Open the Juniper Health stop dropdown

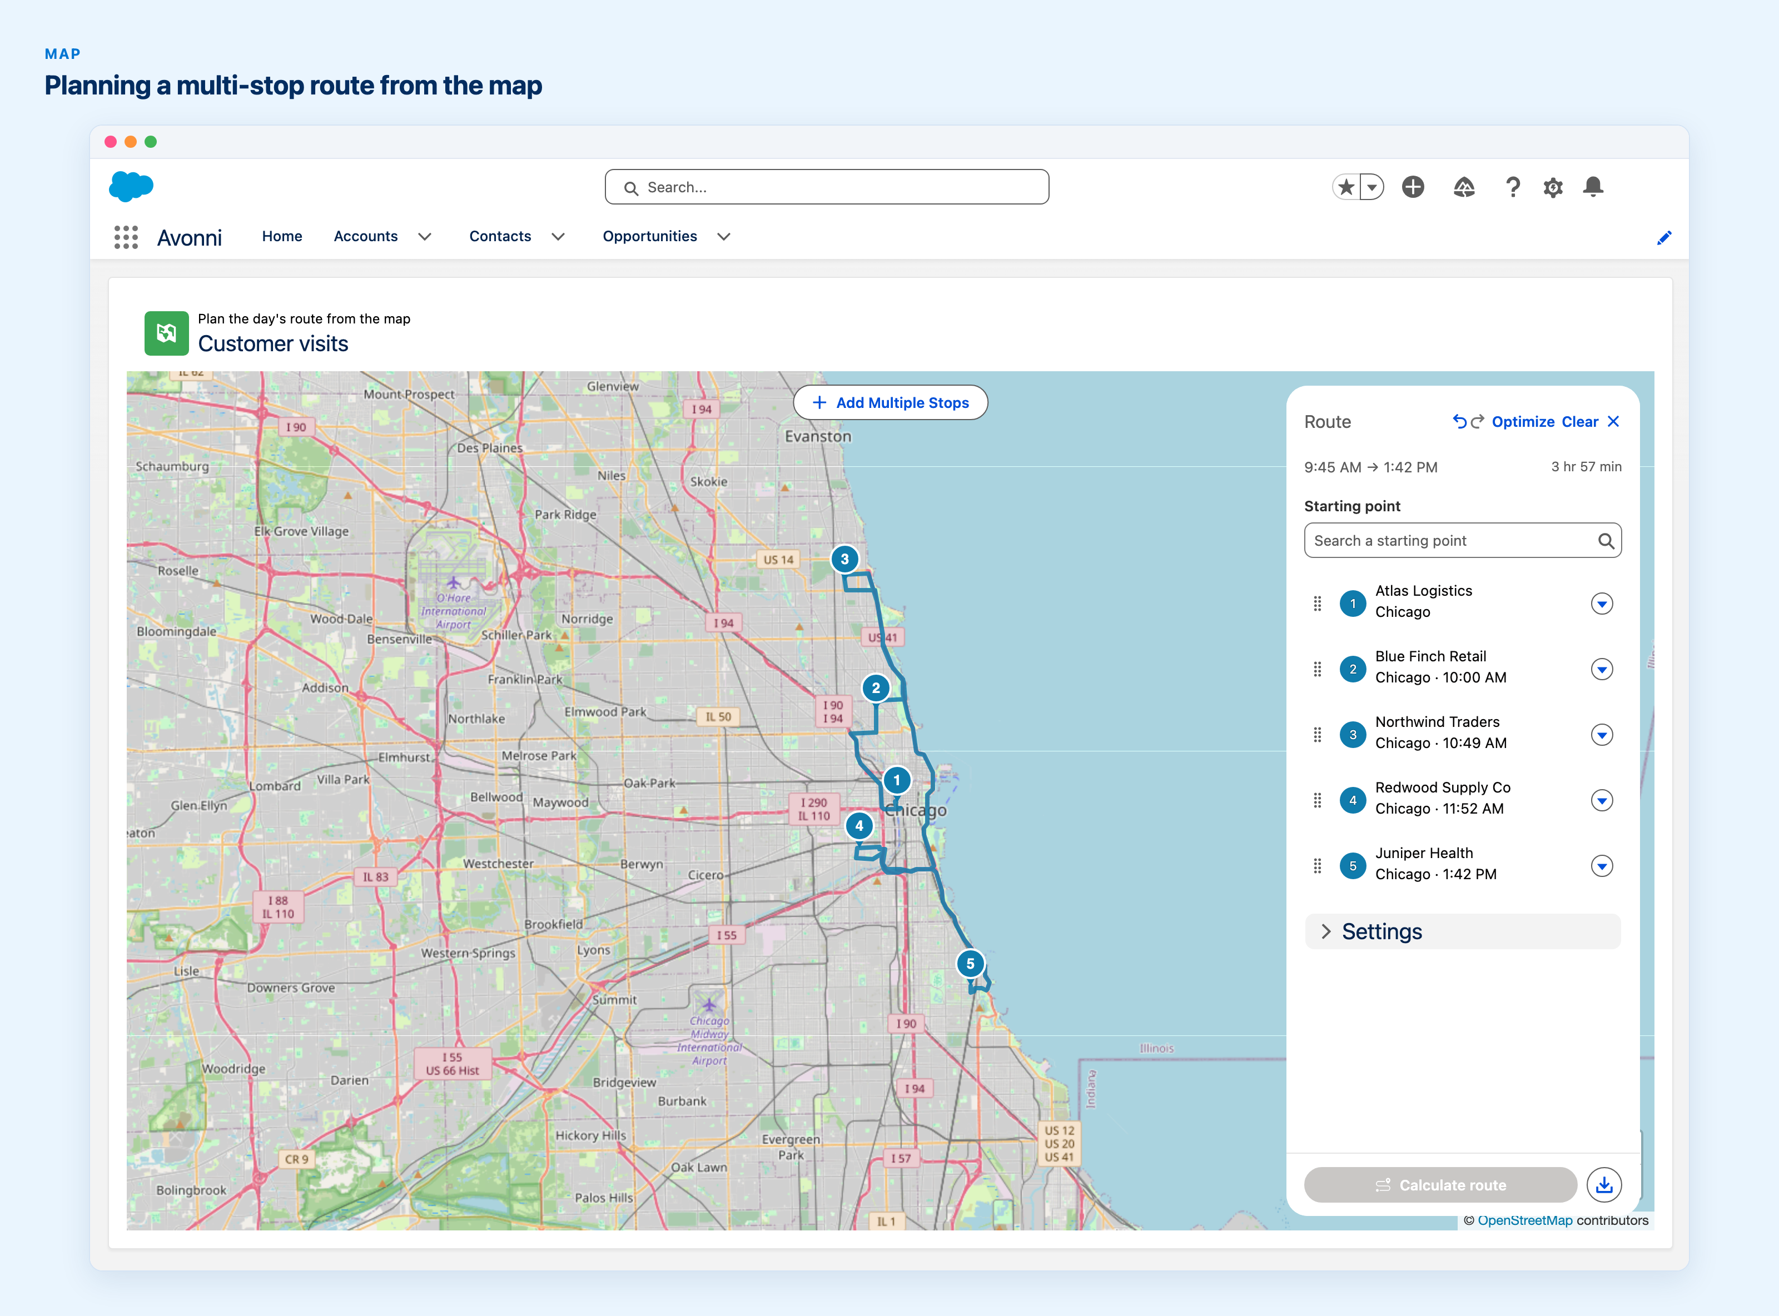[x=1602, y=866]
